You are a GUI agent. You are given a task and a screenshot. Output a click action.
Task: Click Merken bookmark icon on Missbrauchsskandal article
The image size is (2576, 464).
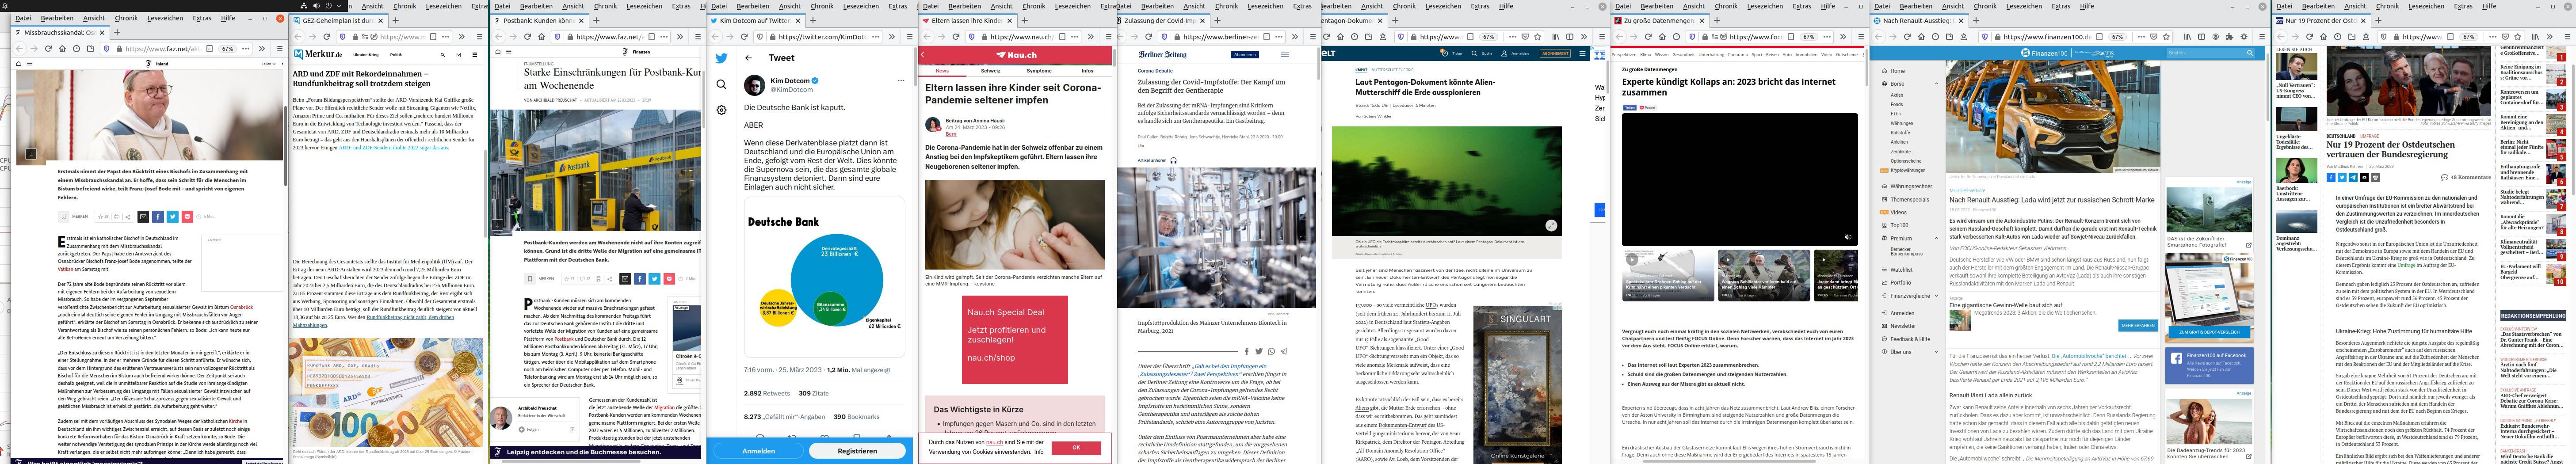click(63, 216)
